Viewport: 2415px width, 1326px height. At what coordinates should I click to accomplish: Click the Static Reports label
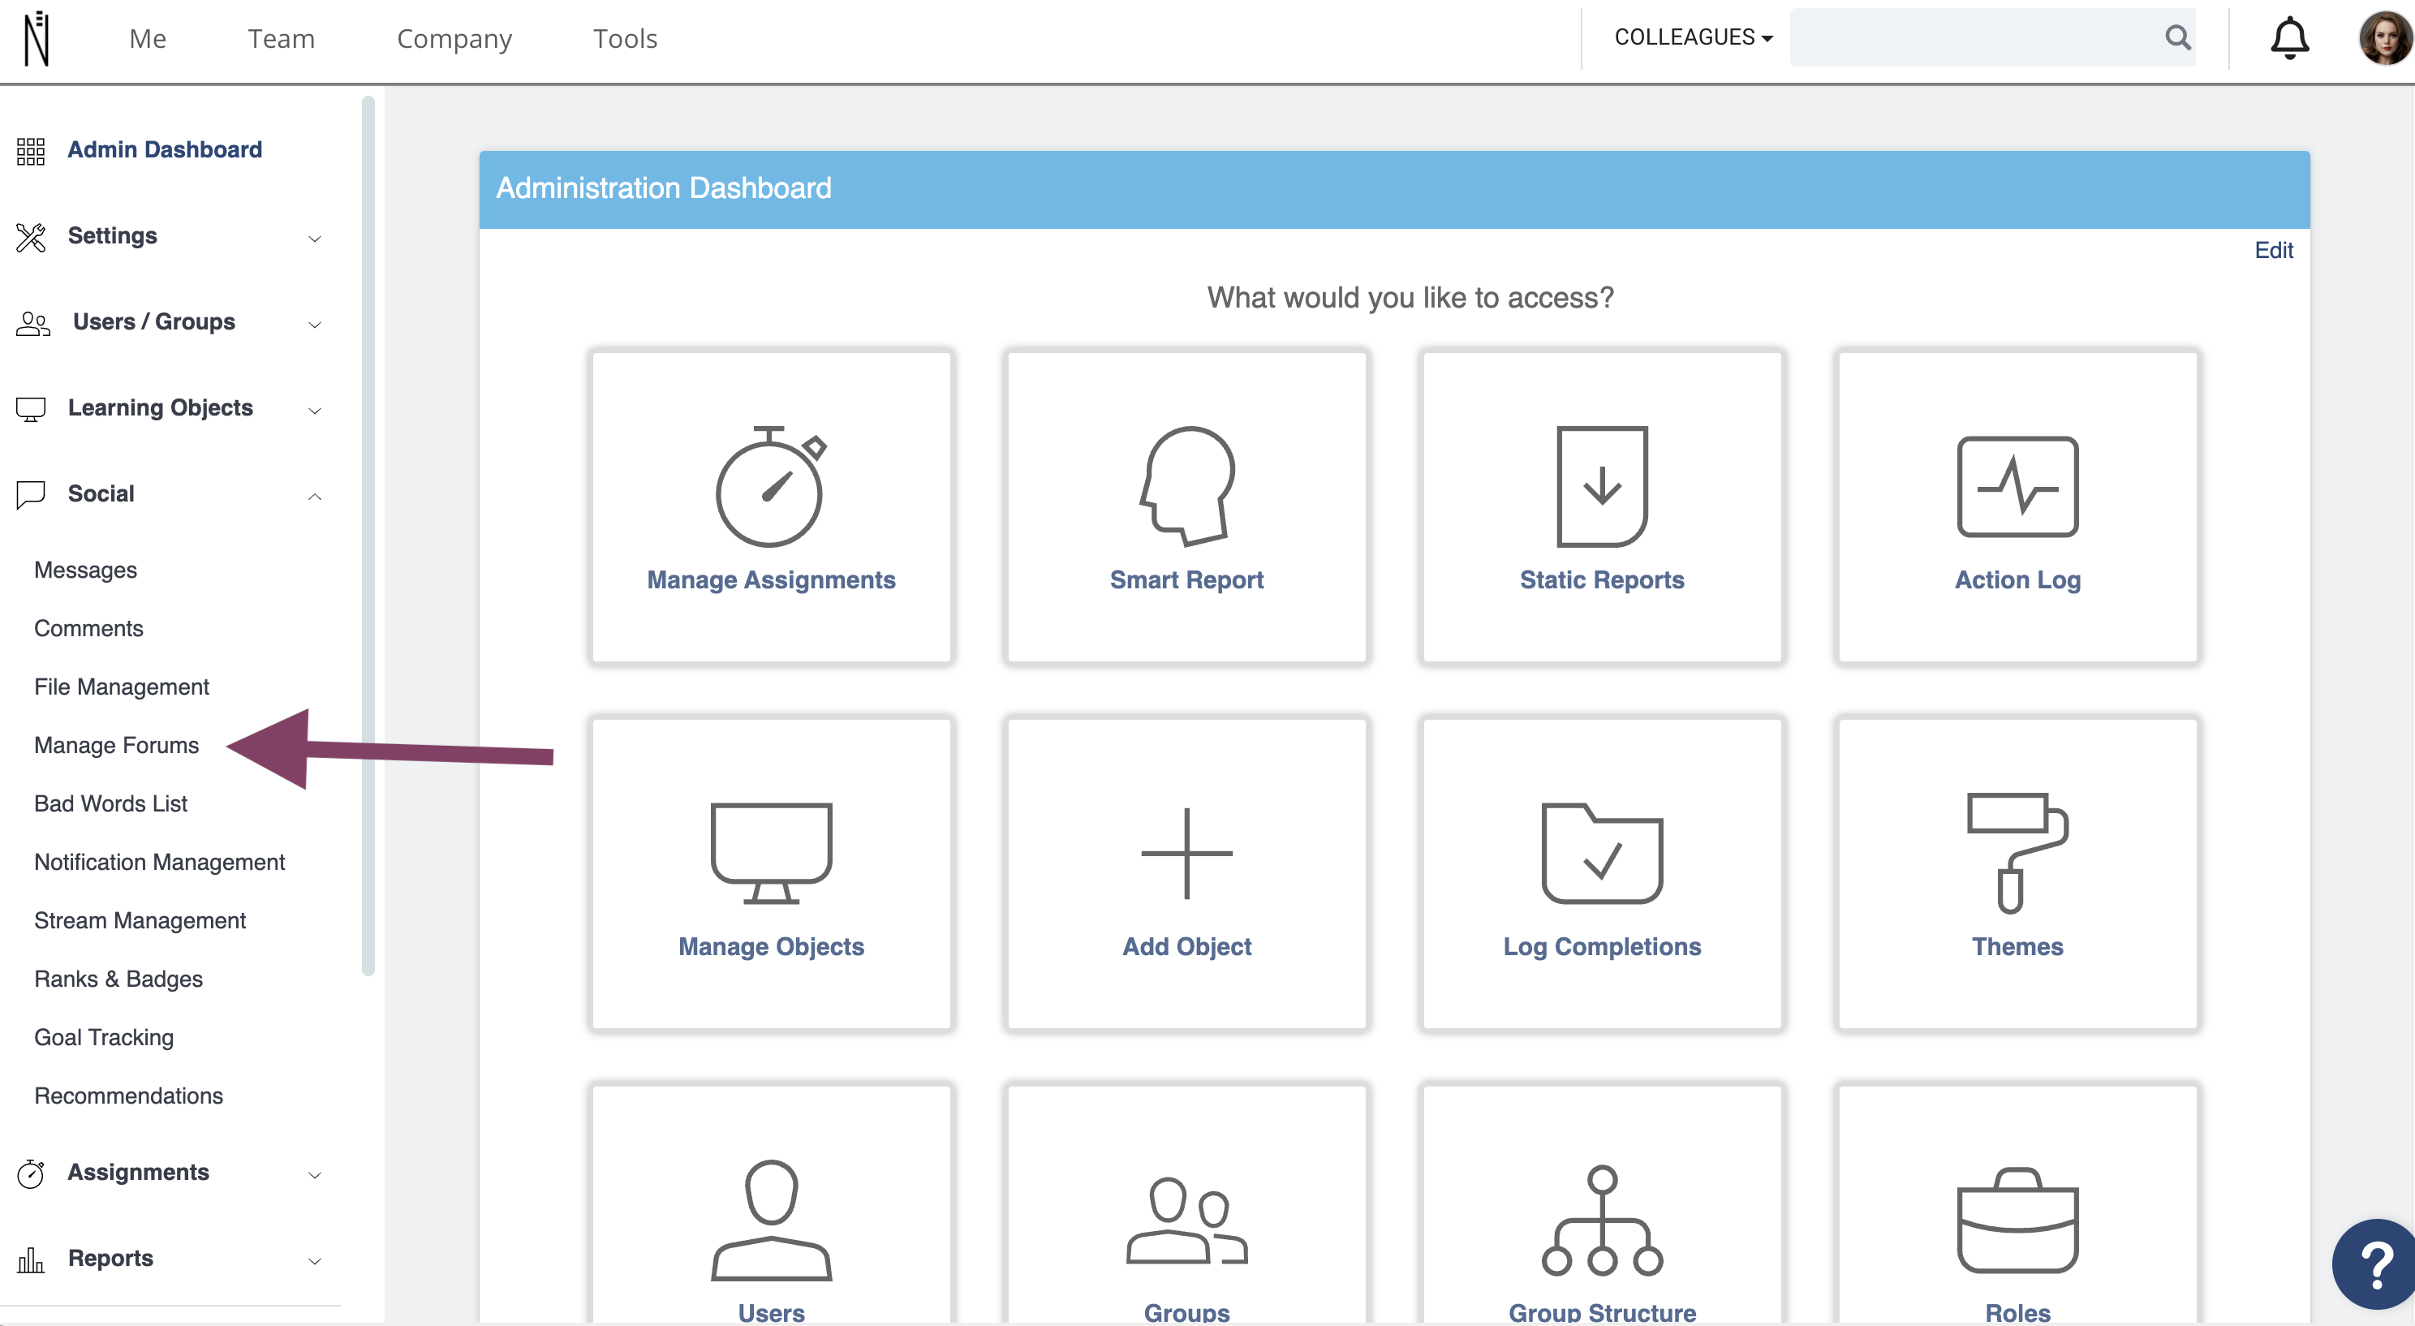[x=1602, y=579]
